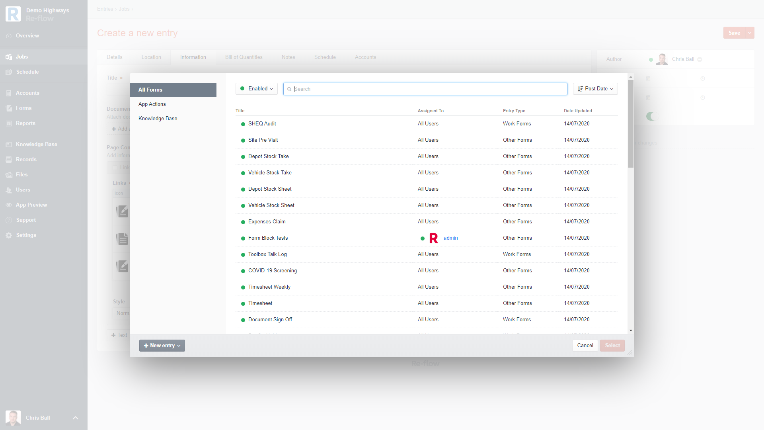Click the Schedule calendar icon in sidebar
The height and width of the screenshot is (430, 764).
pyautogui.click(x=9, y=72)
